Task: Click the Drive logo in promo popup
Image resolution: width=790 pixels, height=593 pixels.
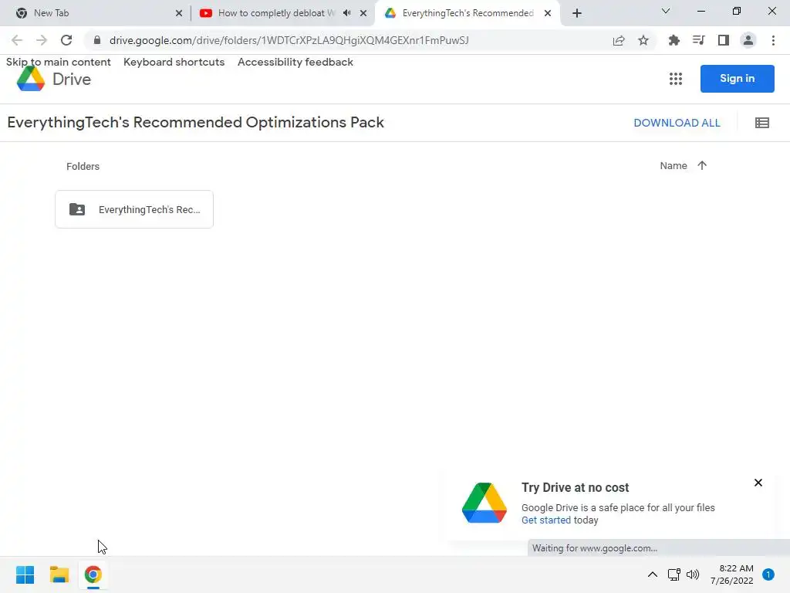Action: 484,503
